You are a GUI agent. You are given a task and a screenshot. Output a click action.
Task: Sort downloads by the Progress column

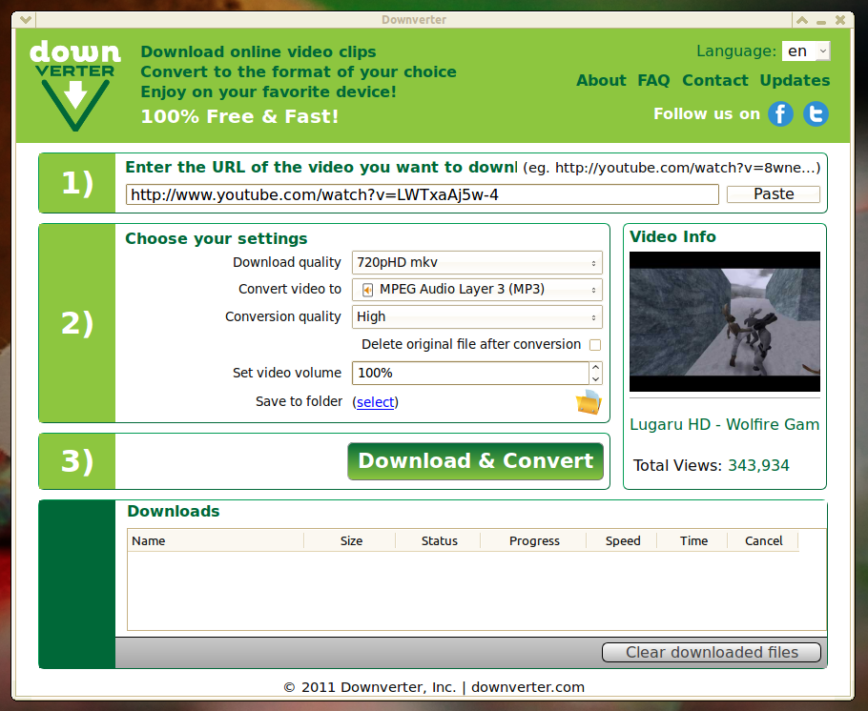[534, 540]
